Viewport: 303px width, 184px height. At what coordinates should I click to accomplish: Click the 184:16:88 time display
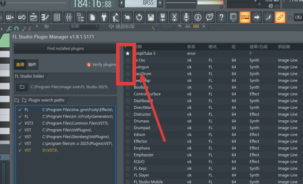click(x=93, y=4)
